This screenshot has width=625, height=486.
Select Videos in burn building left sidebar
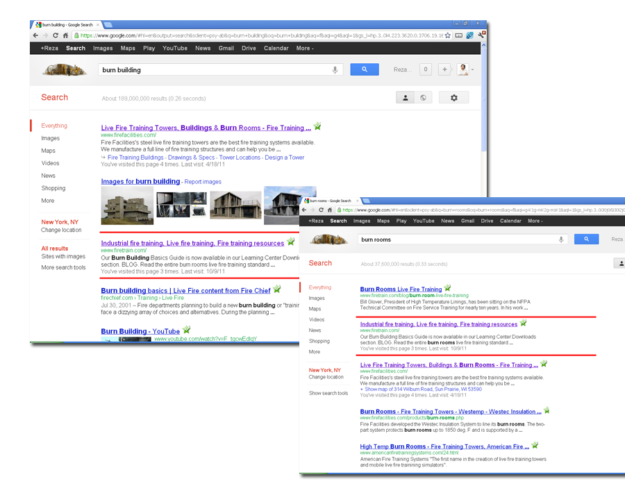(x=50, y=163)
